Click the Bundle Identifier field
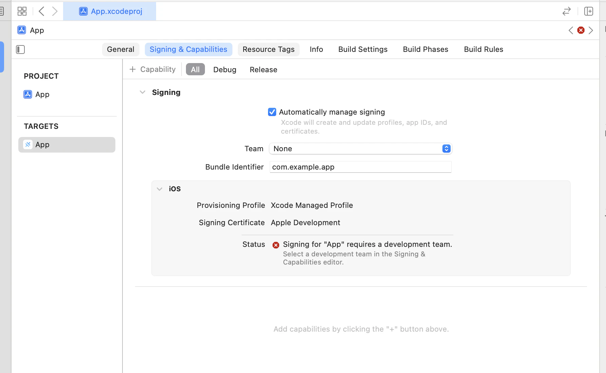Viewport: 606px width, 373px height. [360, 167]
